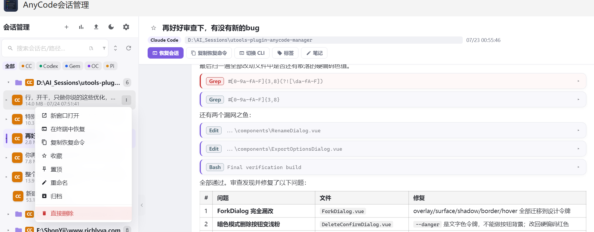Click the filter funnel icon in search box
Screen dimensions: 594x232
coord(104,48)
